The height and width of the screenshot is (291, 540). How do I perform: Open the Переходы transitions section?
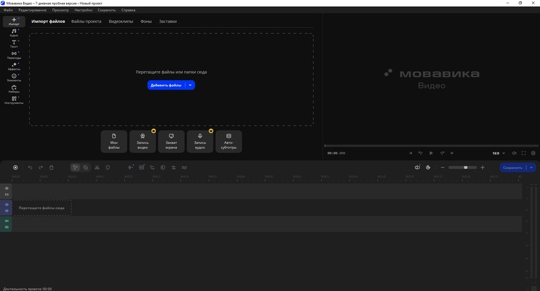tap(14, 55)
